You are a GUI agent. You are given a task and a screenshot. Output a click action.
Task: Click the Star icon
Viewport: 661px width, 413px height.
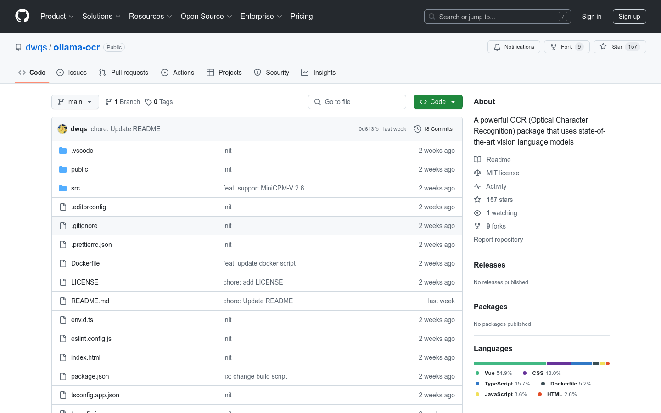[603, 46]
